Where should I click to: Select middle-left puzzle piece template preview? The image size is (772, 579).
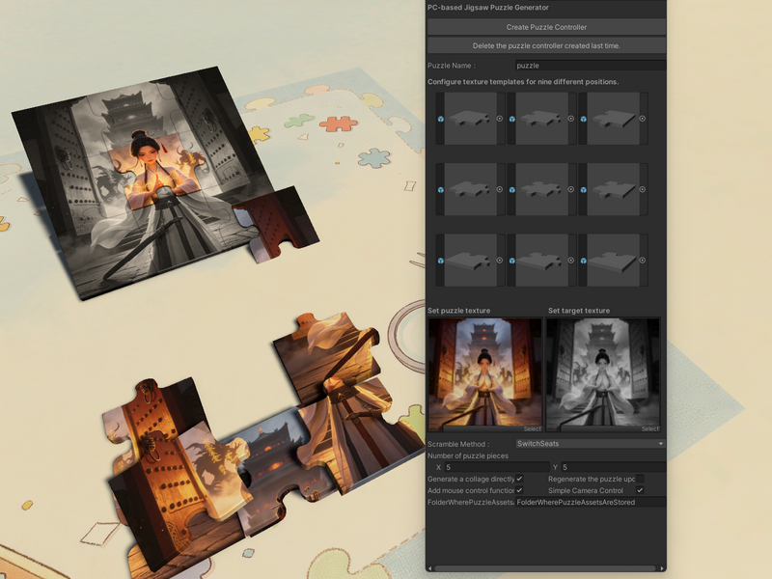470,189
